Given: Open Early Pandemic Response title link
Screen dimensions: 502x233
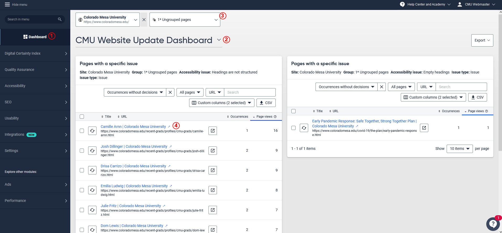Looking at the screenshot, I should (x=364, y=123).
